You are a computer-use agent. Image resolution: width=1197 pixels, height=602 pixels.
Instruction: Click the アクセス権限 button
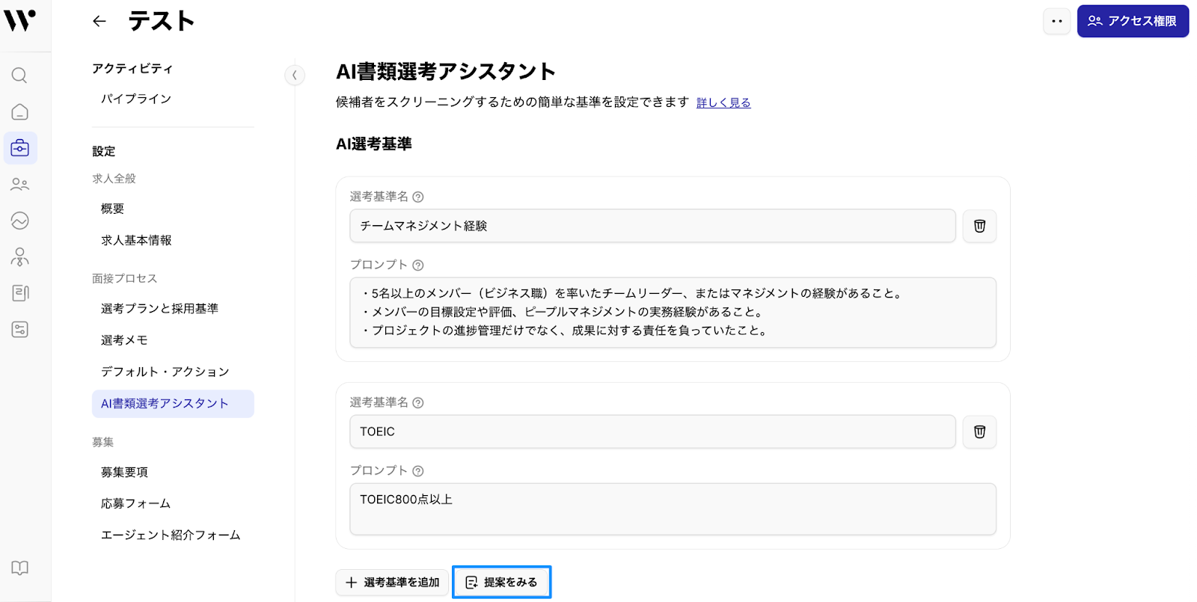tap(1133, 21)
